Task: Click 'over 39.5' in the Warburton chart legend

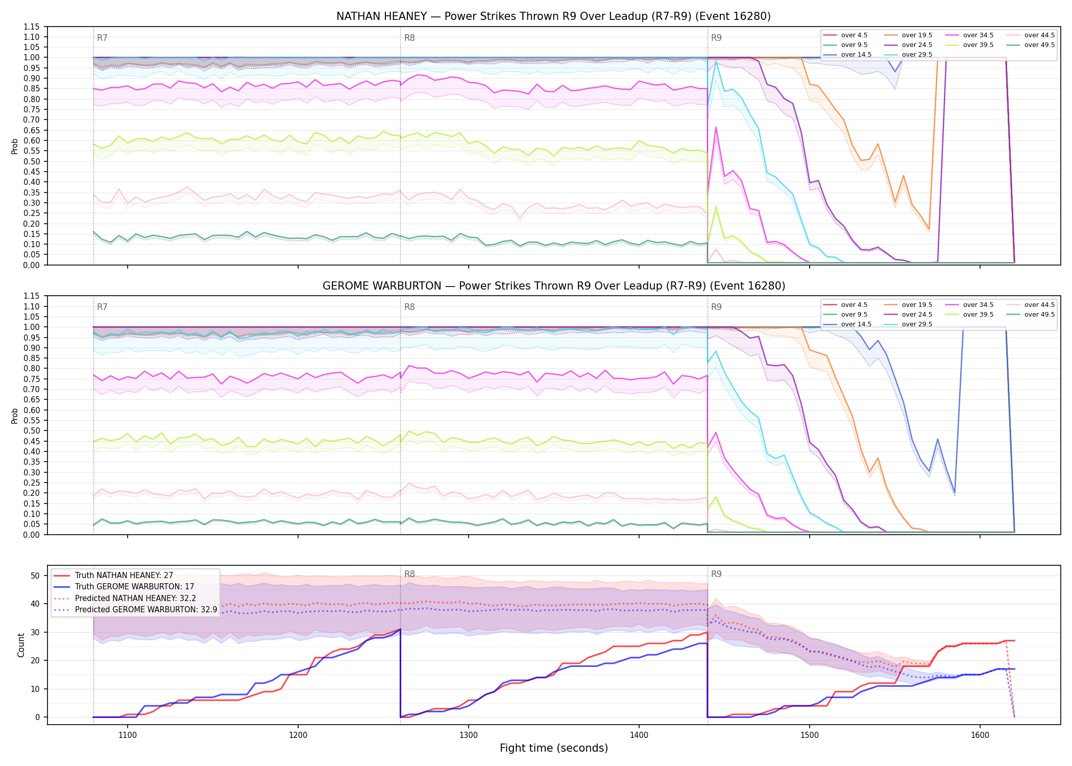Action: coord(978,315)
